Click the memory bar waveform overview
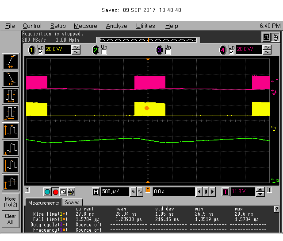The width and height of the screenshot is (283, 241). click(148, 40)
